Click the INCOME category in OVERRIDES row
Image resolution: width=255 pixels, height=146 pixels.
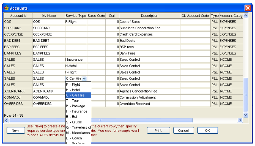pos(231,104)
